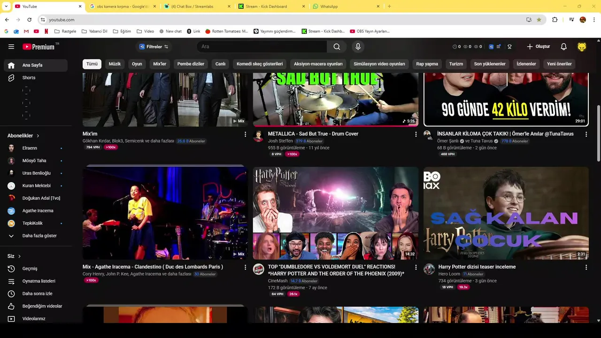The width and height of the screenshot is (601, 338).
Task: Open the Video bookmarks folder
Action: click(x=145, y=31)
